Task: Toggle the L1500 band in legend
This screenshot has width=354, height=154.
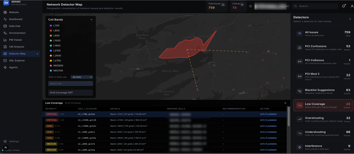Action: pos(55,41)
